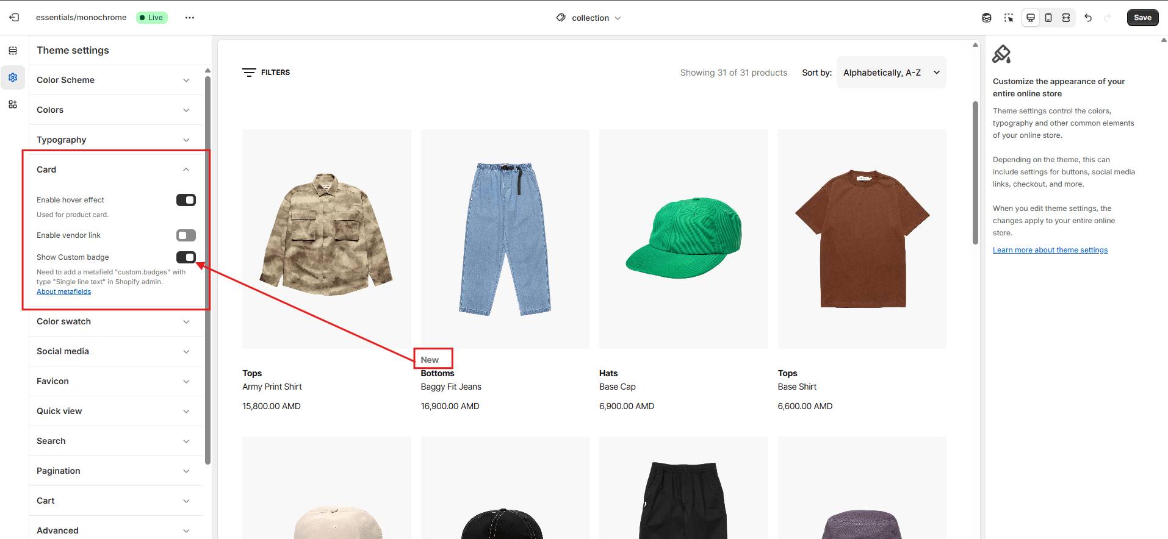Switch to fullscreen width preview icon
Image resolution: width=1168 pixels, height=539 pixels.
click(x=1066, y=18)
